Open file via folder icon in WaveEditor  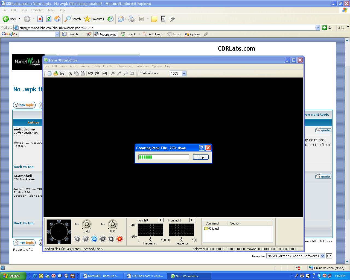56,73
